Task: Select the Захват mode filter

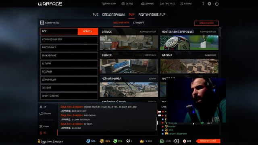Action: (69, 88)
